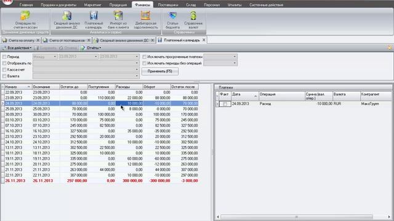
Task: Click the Отчеты toolbar icon
Action: (83, 48)
